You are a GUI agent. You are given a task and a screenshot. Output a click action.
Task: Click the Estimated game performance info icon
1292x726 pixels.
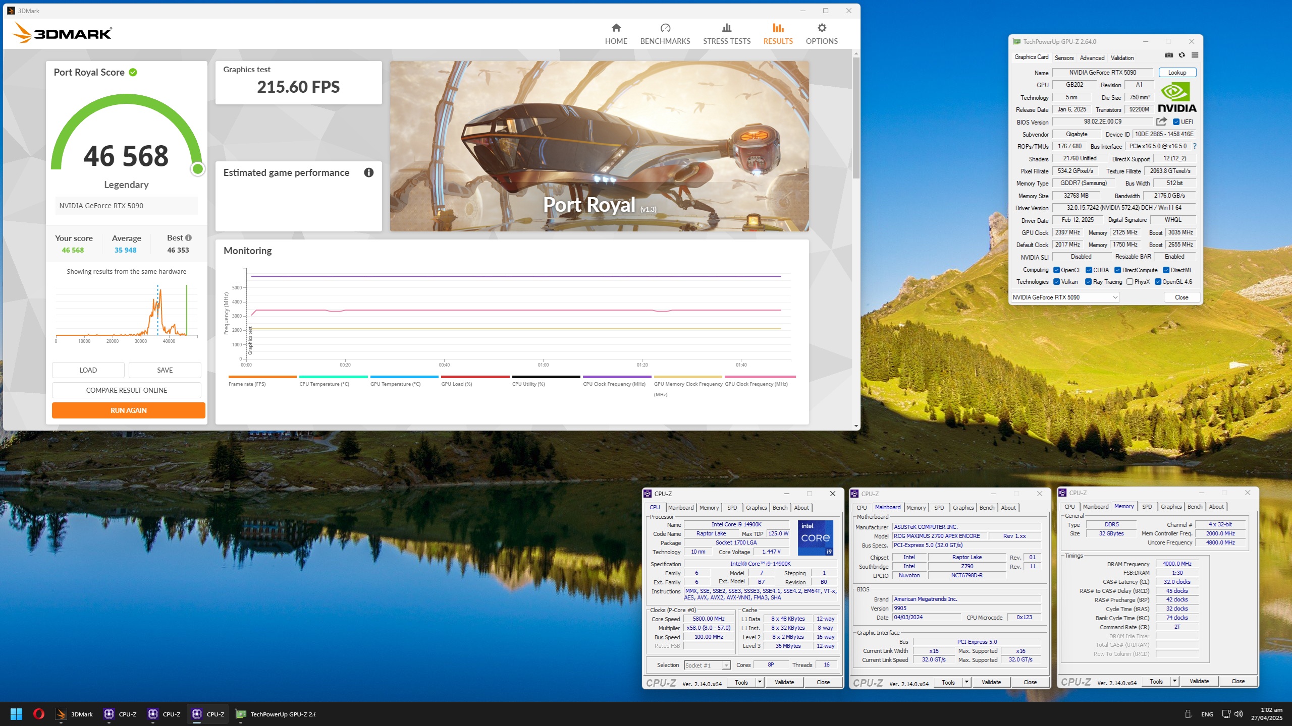click(369, 172)
